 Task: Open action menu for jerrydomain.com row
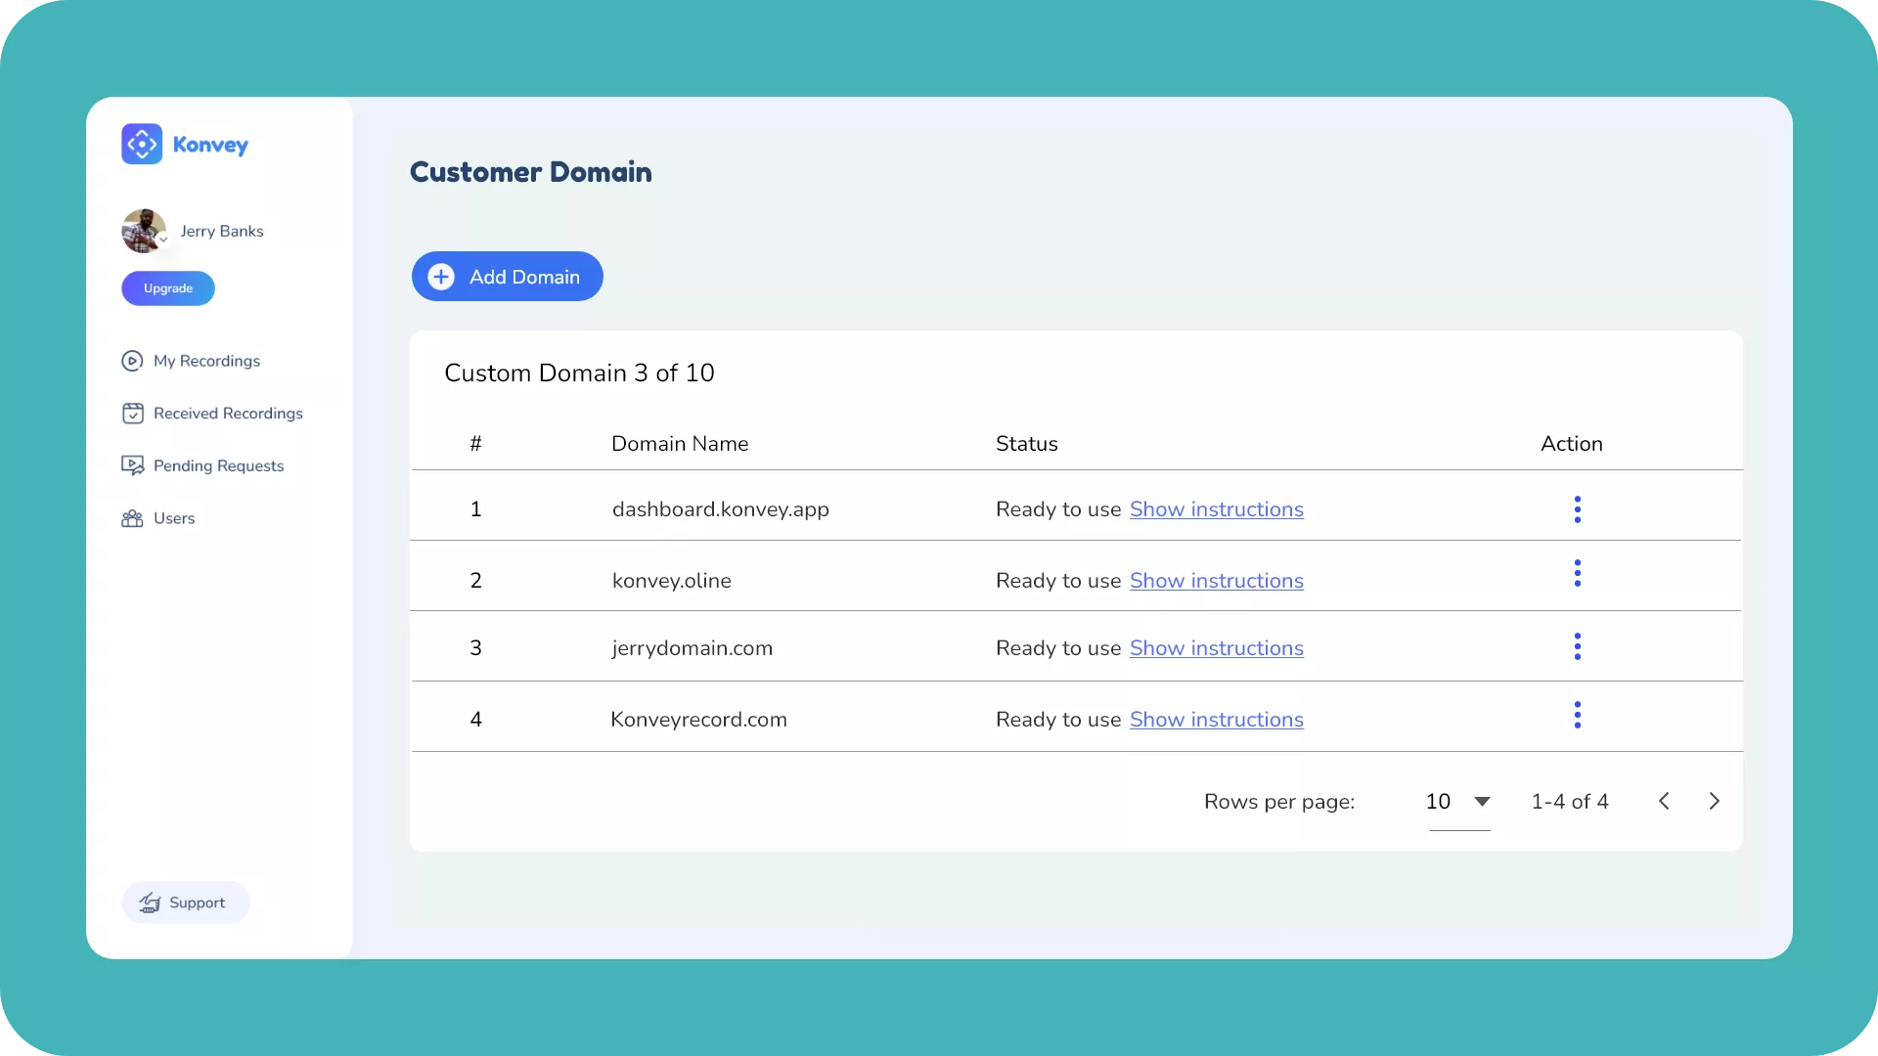click(1577, 646)
